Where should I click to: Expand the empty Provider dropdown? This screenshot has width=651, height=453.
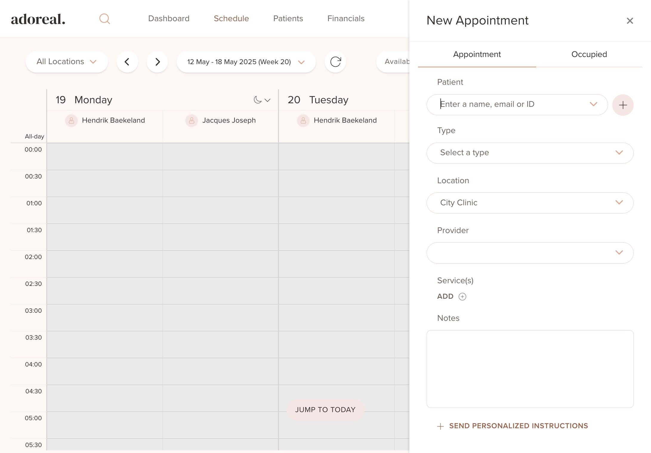click(530, 253)
